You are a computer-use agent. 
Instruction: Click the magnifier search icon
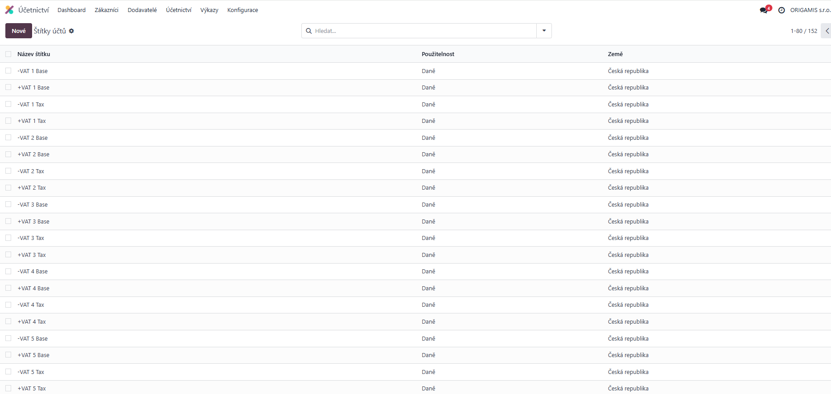coord(309,31)
